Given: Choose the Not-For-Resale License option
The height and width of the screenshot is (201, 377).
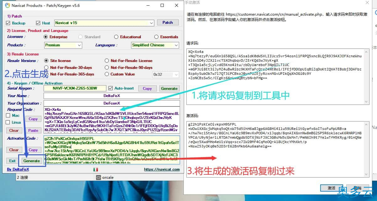Looking at the screenshot, I should click(x=107, y=61).
